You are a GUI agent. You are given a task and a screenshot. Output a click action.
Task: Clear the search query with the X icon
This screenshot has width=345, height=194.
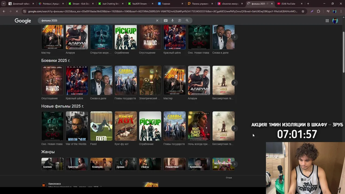(157, 20)
